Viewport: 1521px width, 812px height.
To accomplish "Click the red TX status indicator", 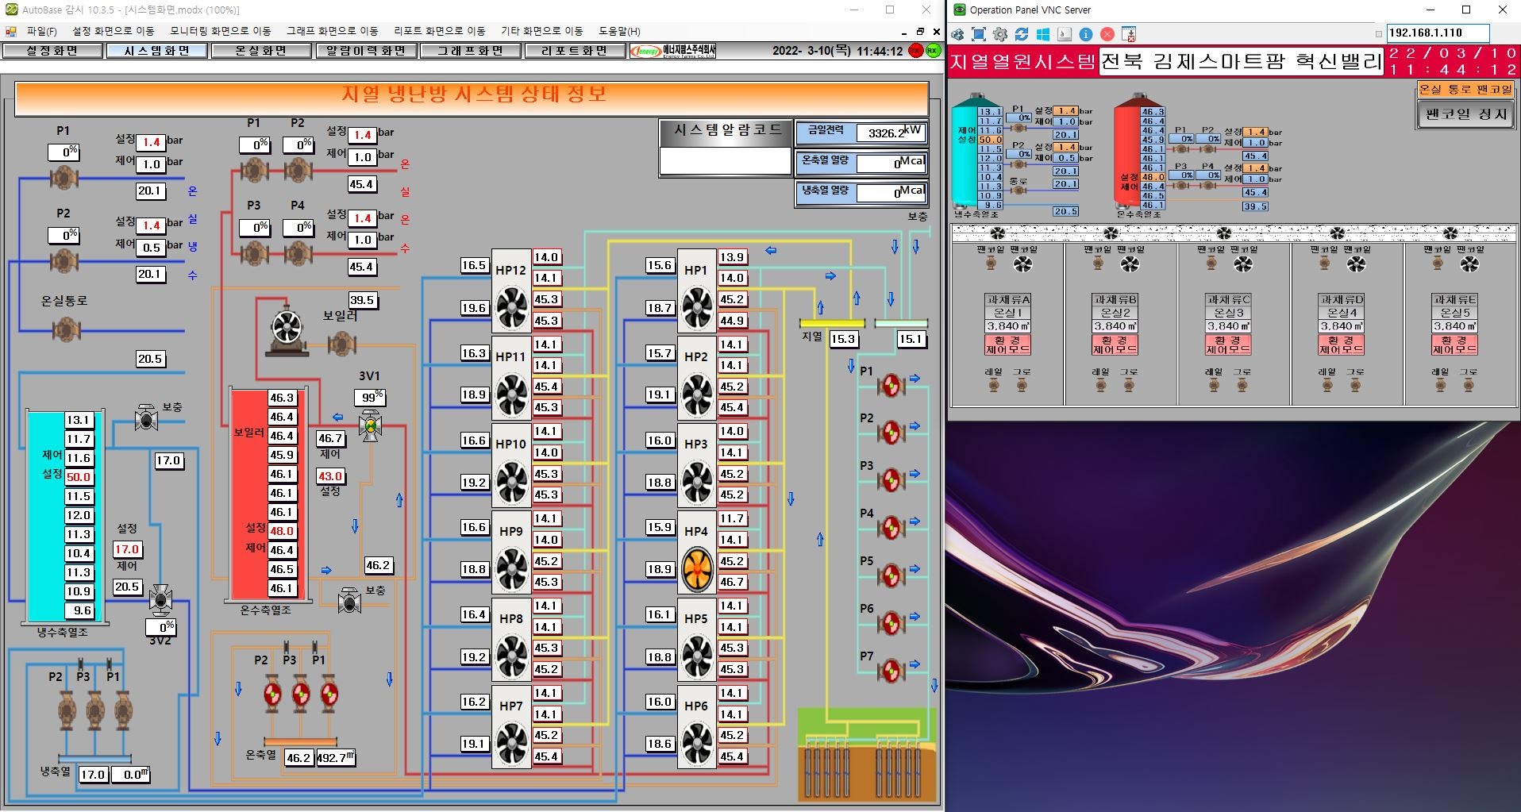I will (x=916, y=50).
